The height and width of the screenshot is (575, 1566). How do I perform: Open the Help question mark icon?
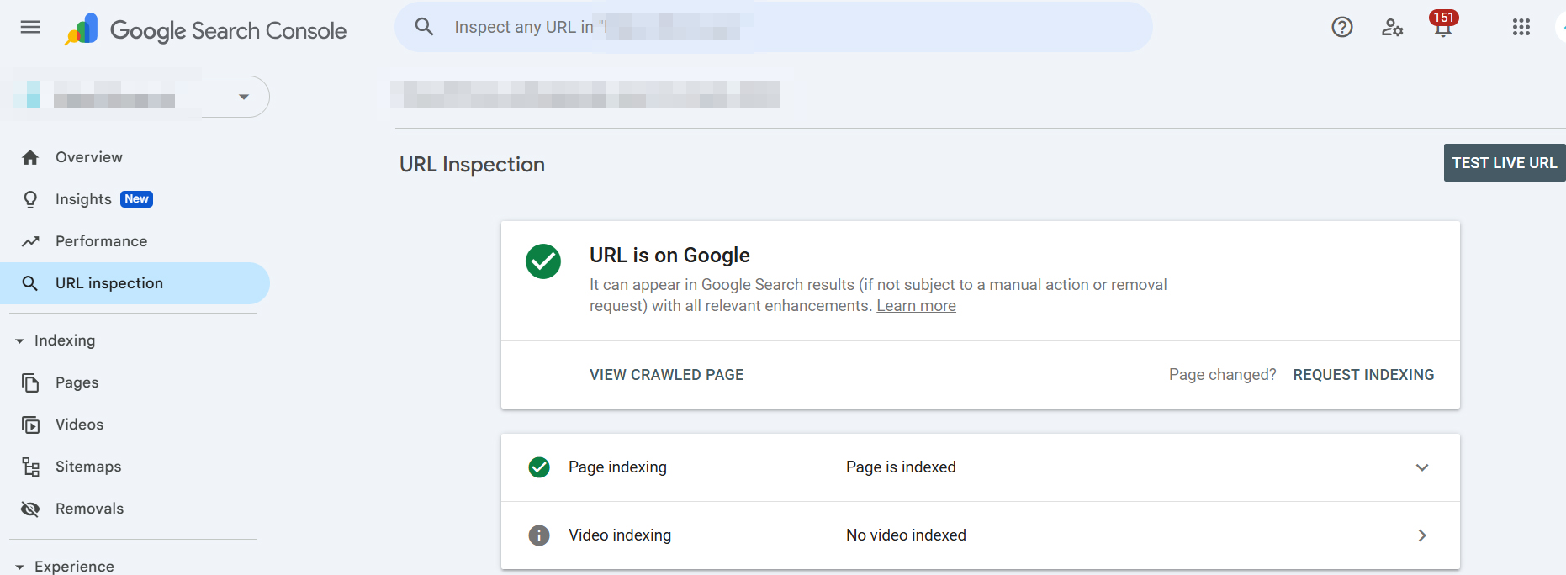pos(1341,27)
